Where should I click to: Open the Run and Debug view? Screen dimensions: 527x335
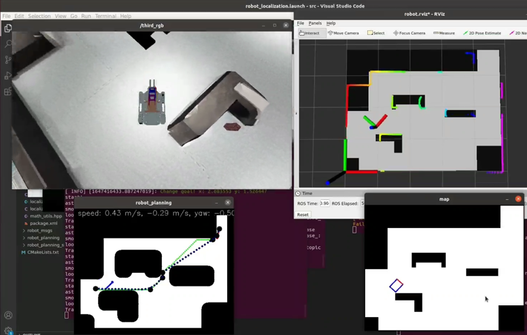(8, 76)
